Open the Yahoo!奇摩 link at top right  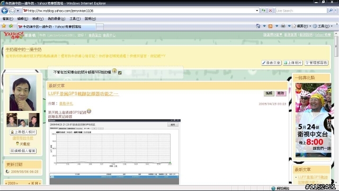323,34
